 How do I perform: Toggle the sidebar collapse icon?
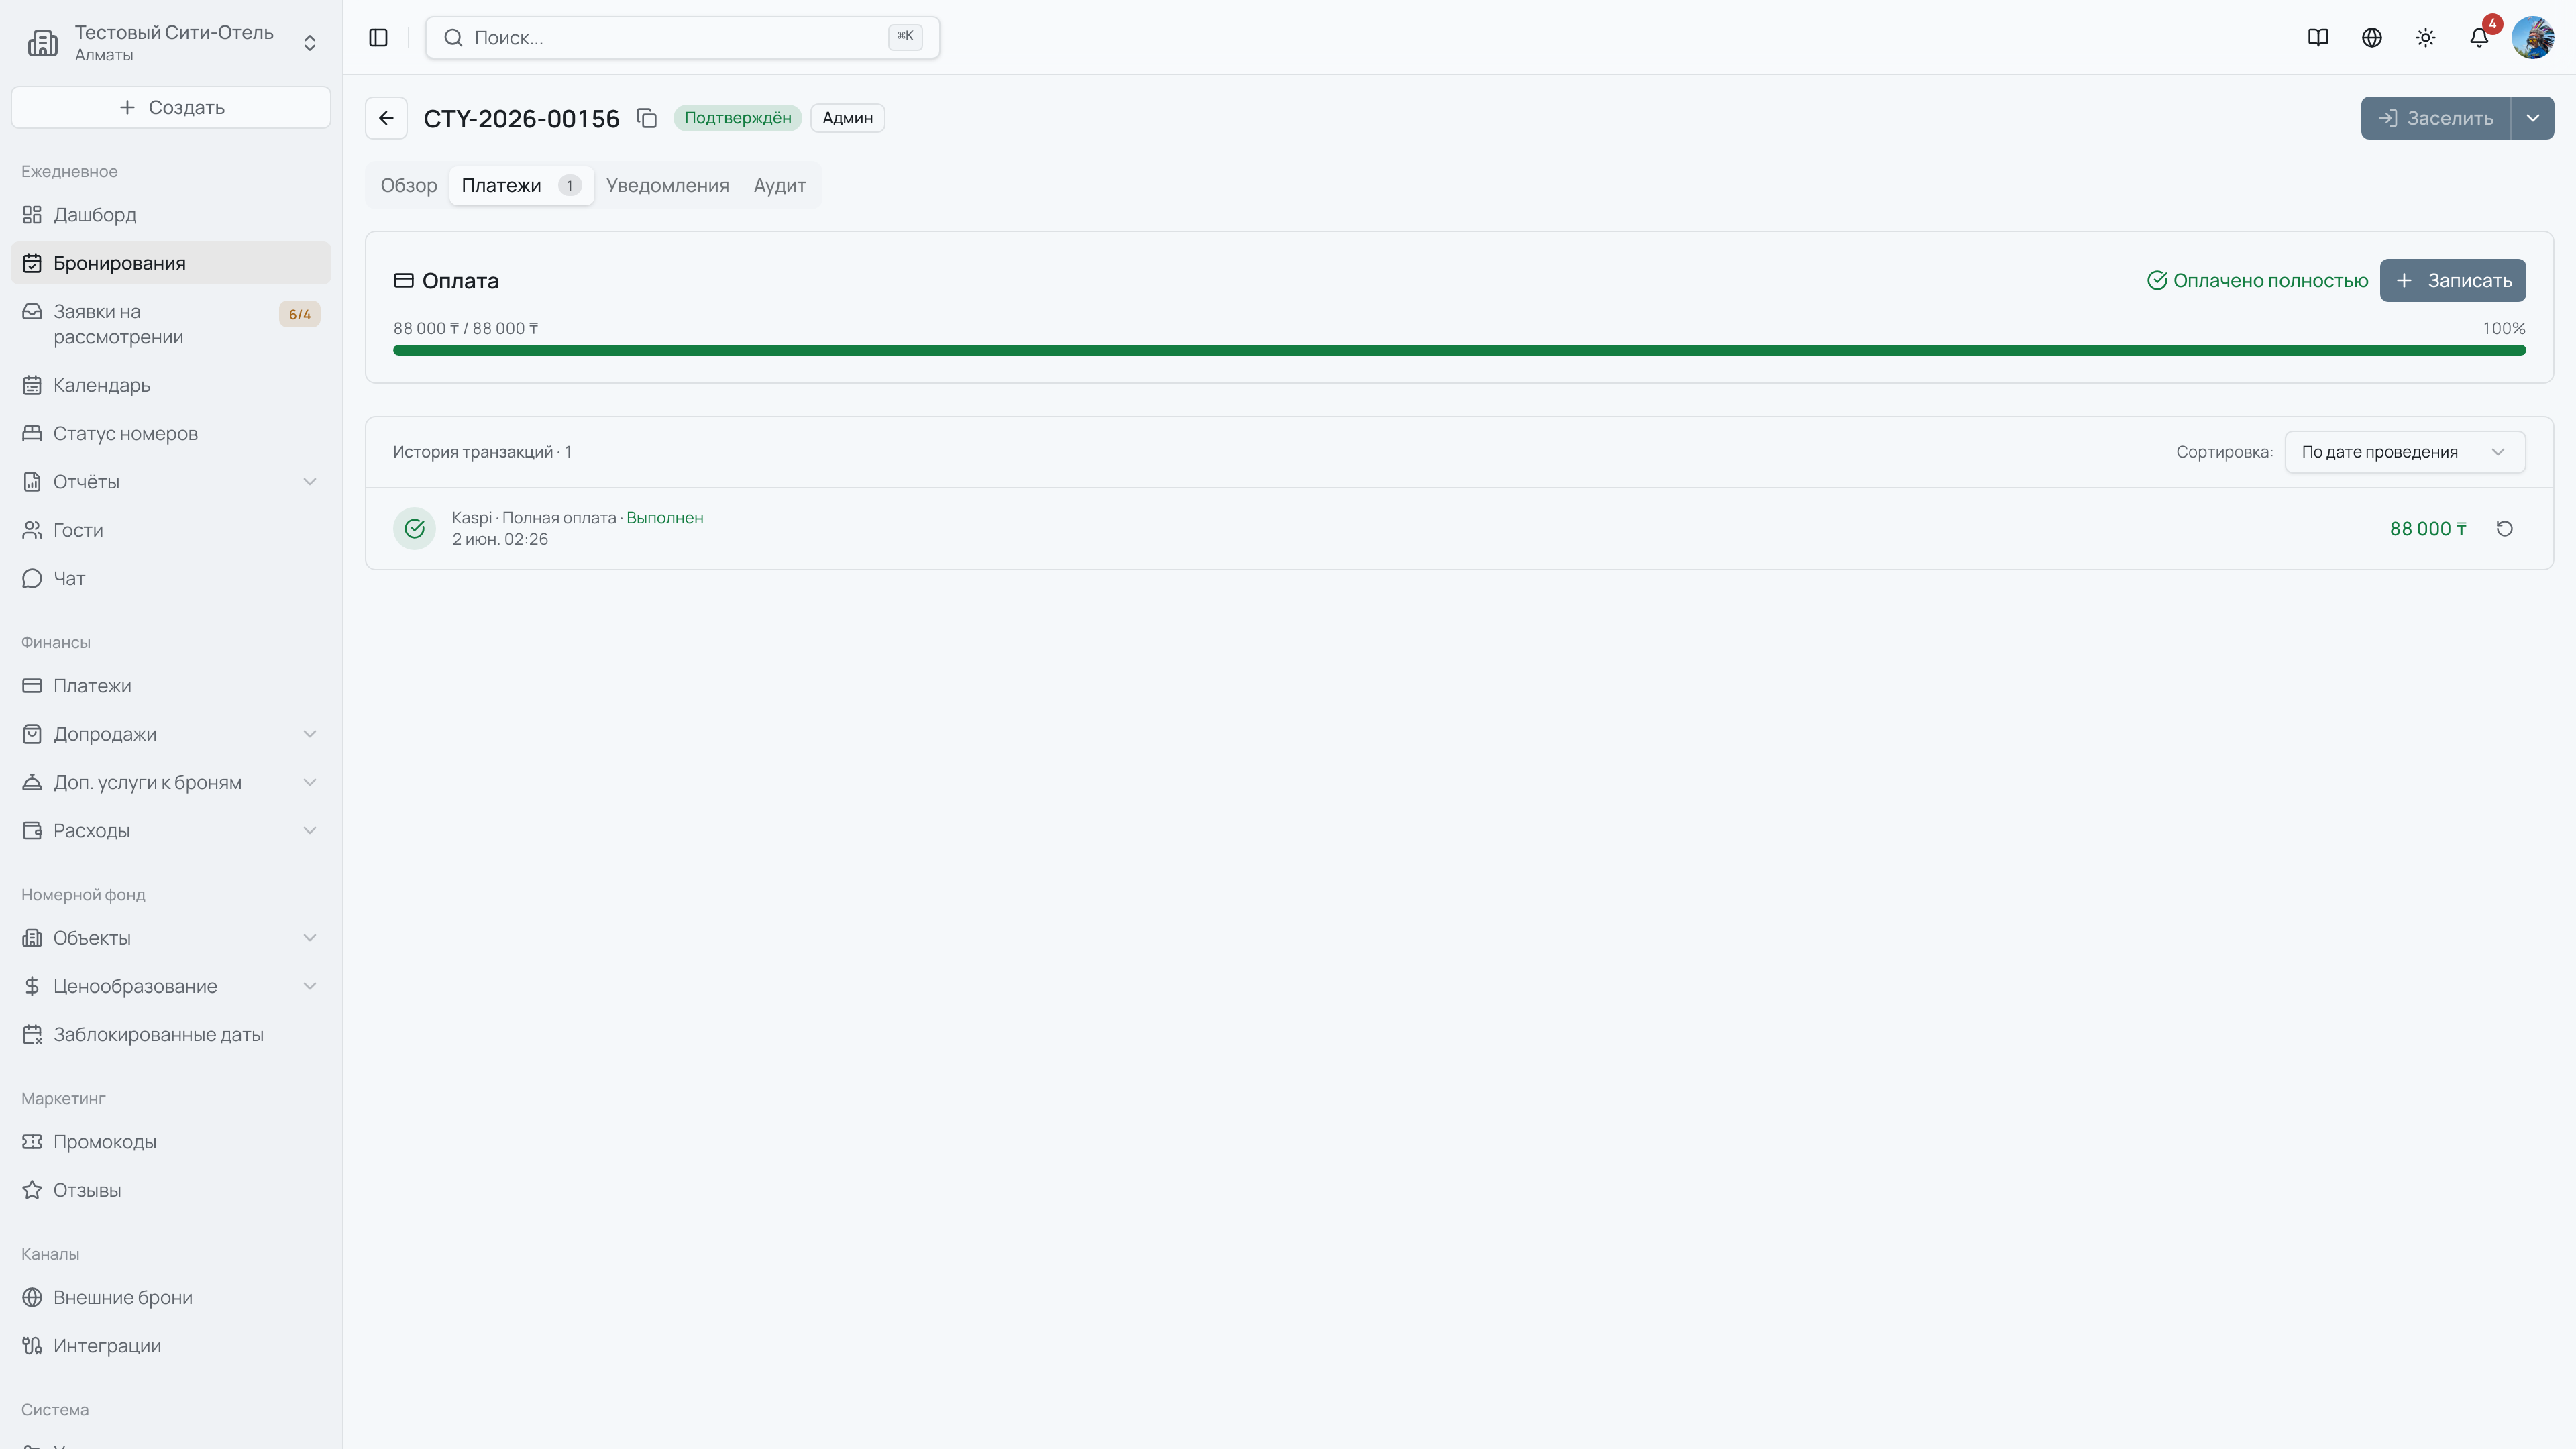pos(378,37)
